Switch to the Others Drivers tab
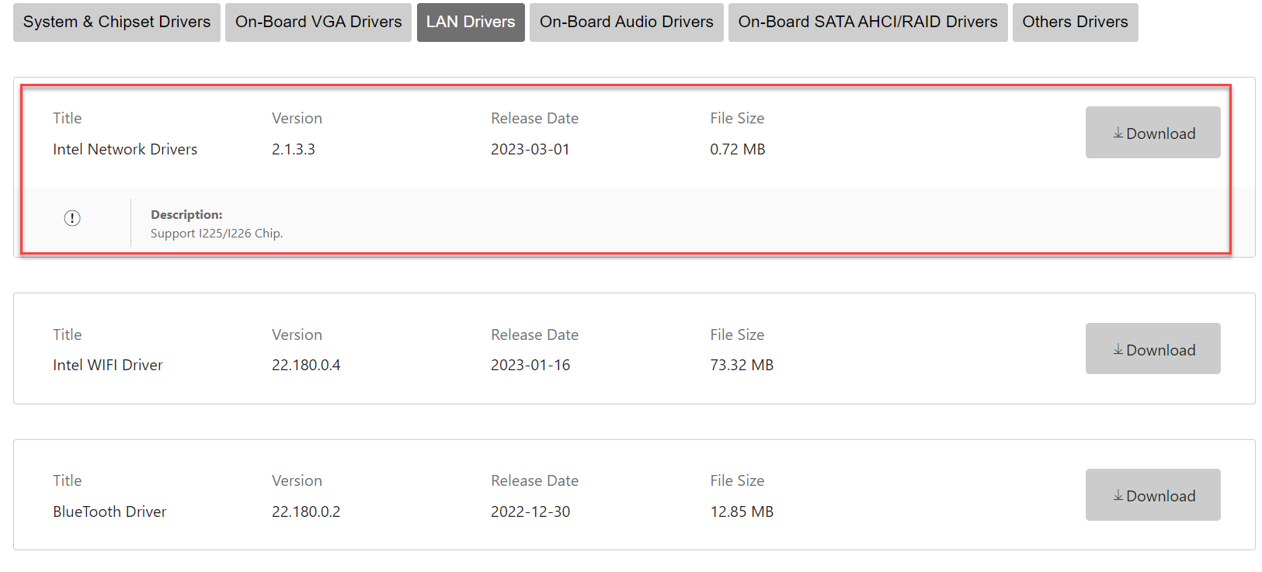This screenshot has height=572, width=1262. point(1075,22)
